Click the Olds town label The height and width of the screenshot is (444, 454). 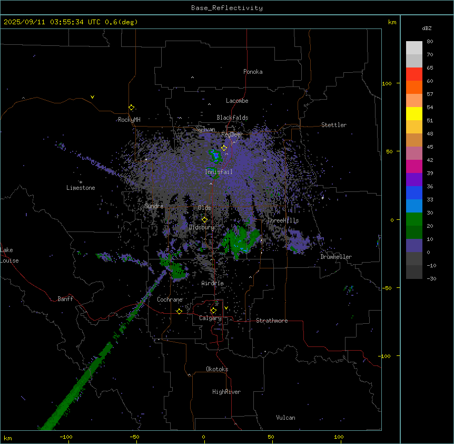click(x=204, y=208)
